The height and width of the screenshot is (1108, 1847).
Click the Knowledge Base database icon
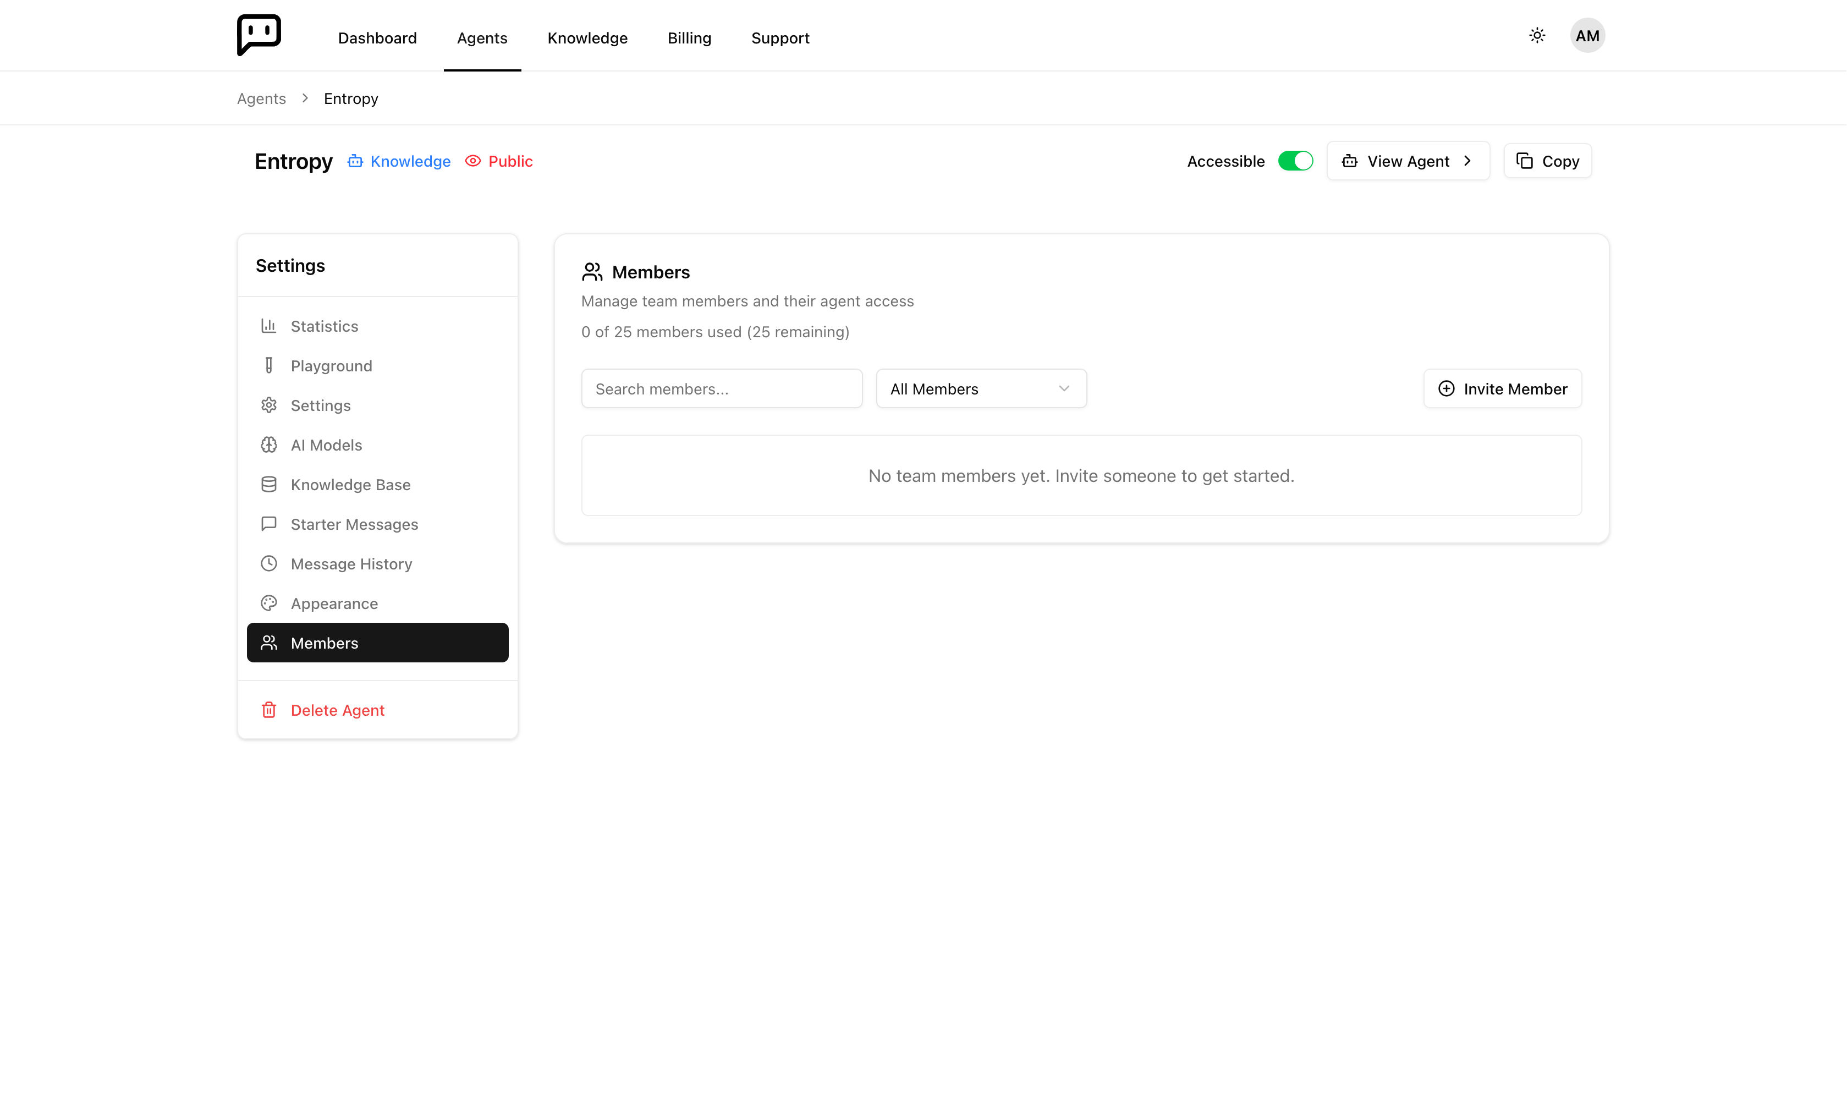268,484
